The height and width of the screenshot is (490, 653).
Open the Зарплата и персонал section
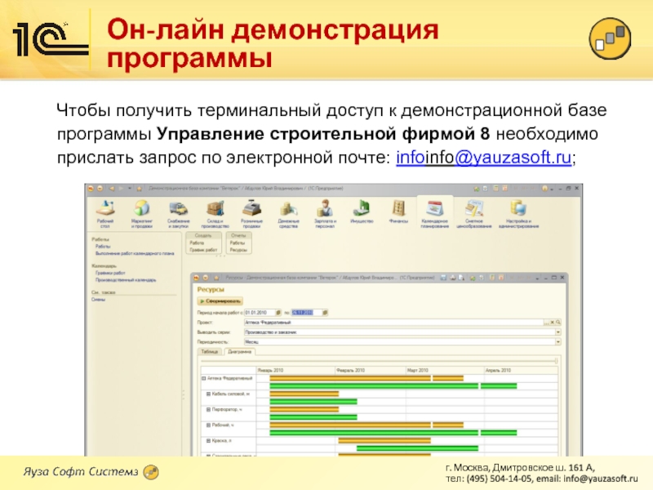click(325, 213)
